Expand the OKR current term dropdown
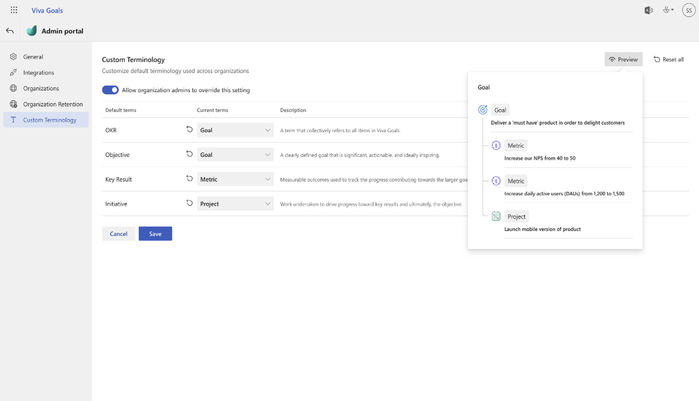699x401 pixels. coord(235,130)
